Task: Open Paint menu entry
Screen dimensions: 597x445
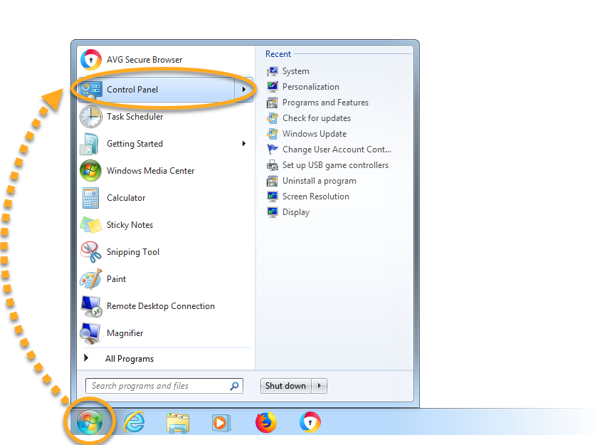Action: tap(166, 279)
